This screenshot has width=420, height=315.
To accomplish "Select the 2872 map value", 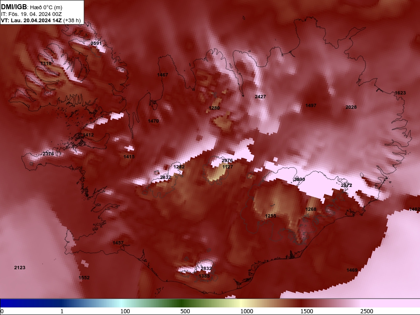I will coord(346,185).
